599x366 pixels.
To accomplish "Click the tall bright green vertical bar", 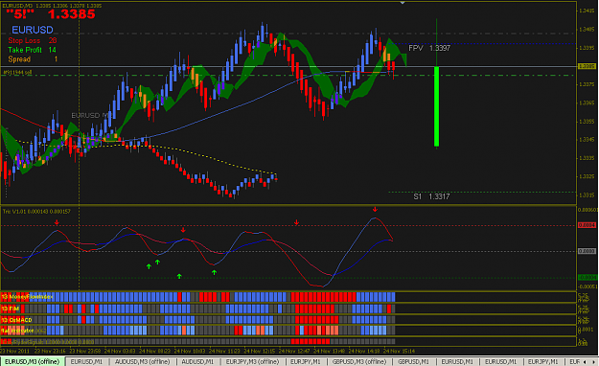I will coord(437,106).
